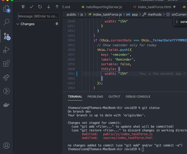Open the PROBLEMS panel tab
This screenshot has width=187, height=154.
tap(95, 96)
